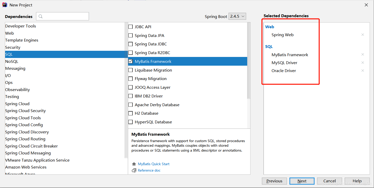Remove Oracle Driver from Selected Dependencies
The image size is (374, 188).
tap(362, 71)
